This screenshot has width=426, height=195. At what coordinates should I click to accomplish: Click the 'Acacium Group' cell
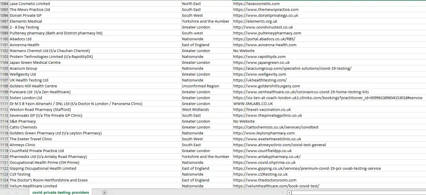click(x=95, y=68)
